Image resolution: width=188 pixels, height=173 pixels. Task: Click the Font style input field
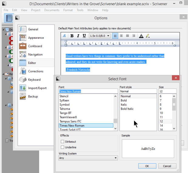(138, 91)
